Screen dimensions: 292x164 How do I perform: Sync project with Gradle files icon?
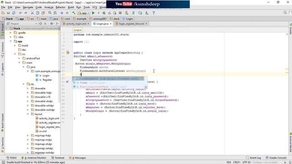click(133, 13)
